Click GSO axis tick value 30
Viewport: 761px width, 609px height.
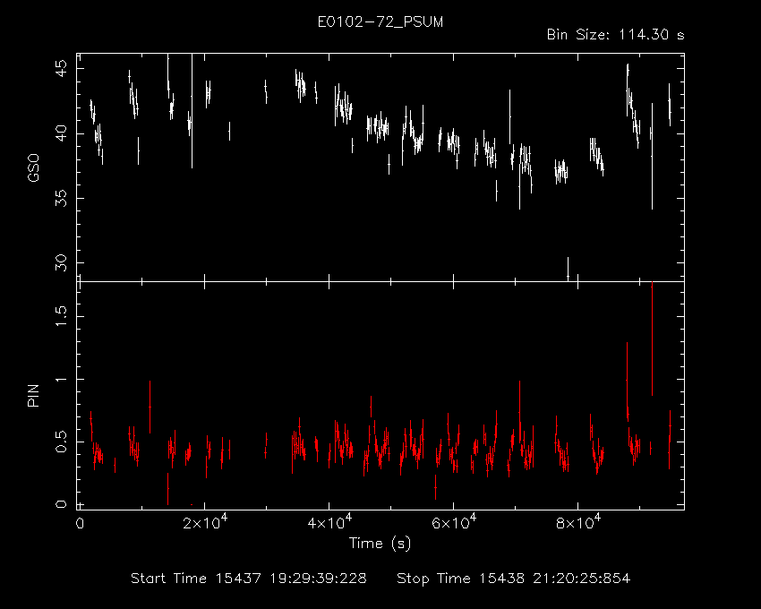pyautogui.click(x=61, y=263)
